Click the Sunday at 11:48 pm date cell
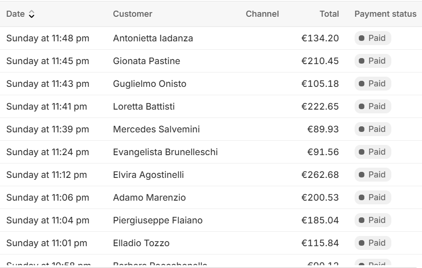Screen dimensions: 422x268 pyautogui.click(x=47, y=38)
